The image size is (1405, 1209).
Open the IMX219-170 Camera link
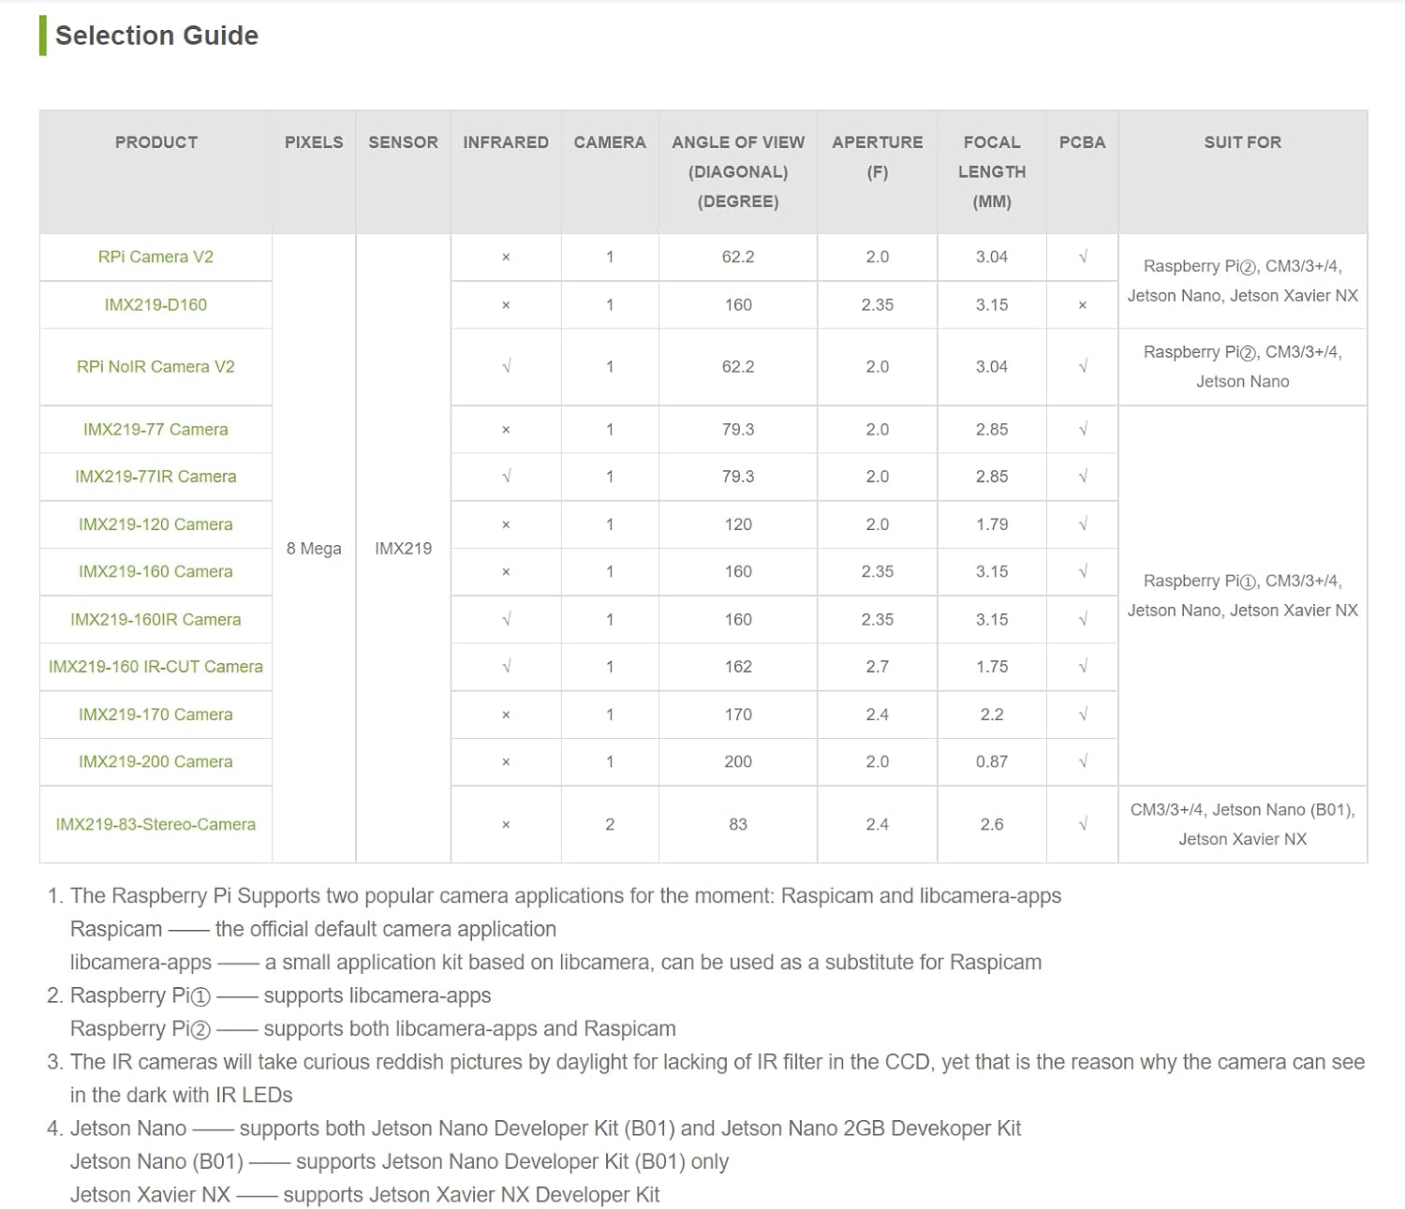click(x=155, y=715)
